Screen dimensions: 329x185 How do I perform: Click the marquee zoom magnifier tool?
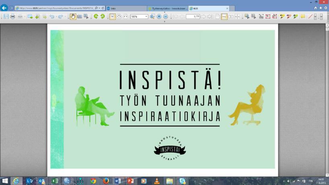152,16
